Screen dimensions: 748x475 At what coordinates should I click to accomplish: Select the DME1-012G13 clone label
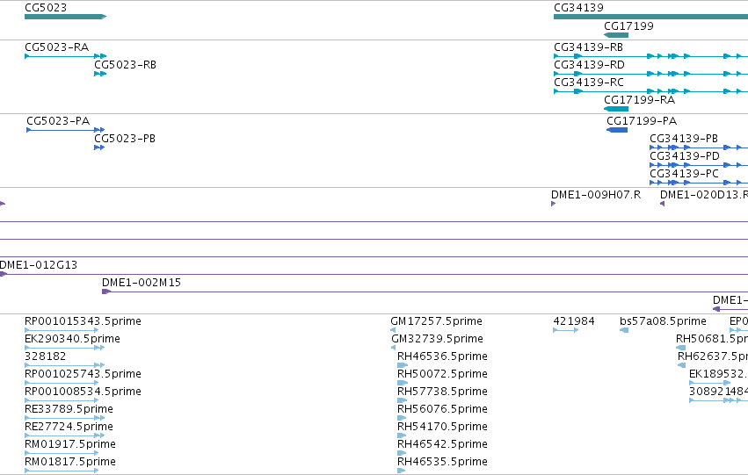tap(38, 265)
